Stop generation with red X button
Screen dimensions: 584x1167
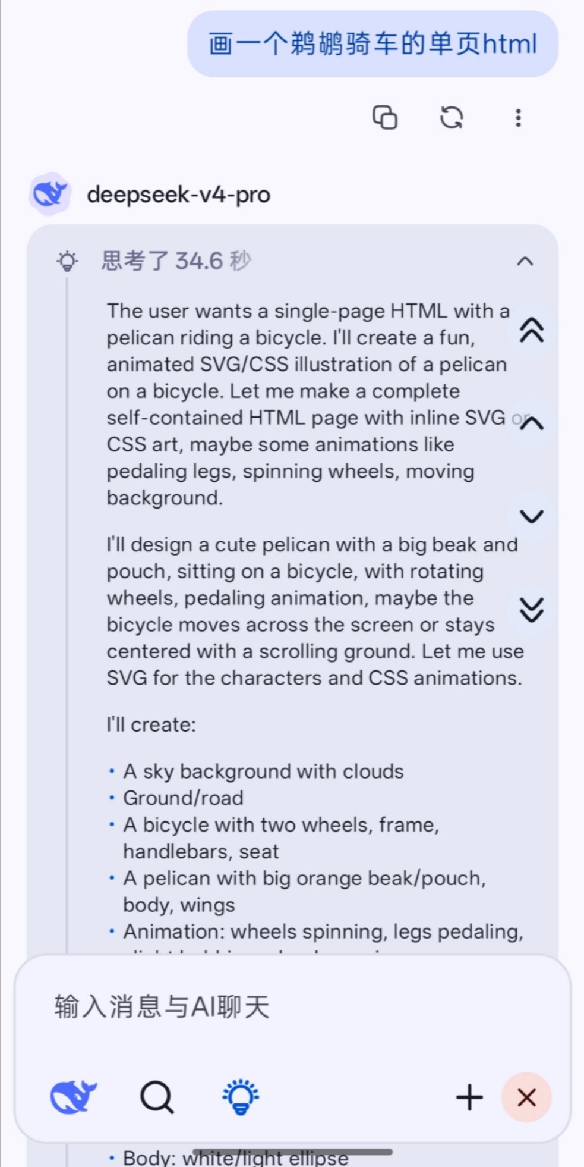tap(526, 1097)
